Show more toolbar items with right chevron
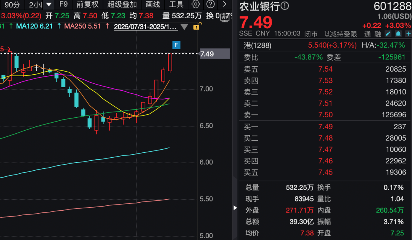 pos(224,4)
